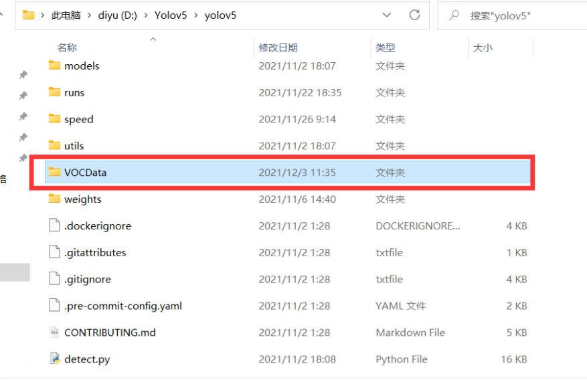Viewport: 587px width, 380px height.
Task: Open the address bar history dropdown
Action: pos(387,15)
